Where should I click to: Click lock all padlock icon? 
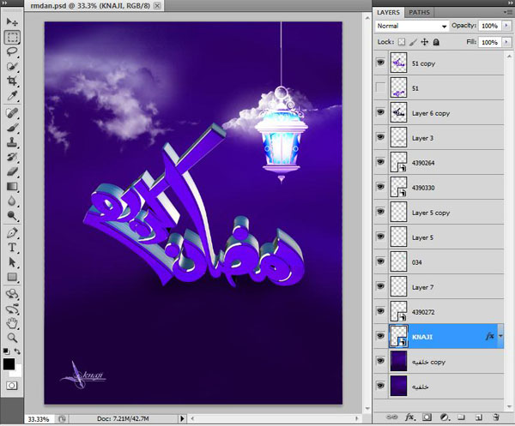click(x=436, y=41)
